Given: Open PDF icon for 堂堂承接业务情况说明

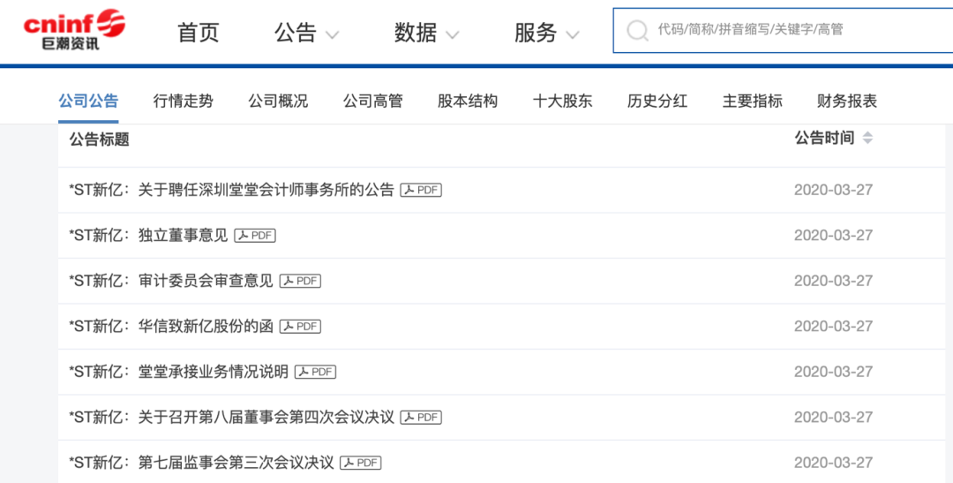Looking at the screenshot, I should (315, 372).
